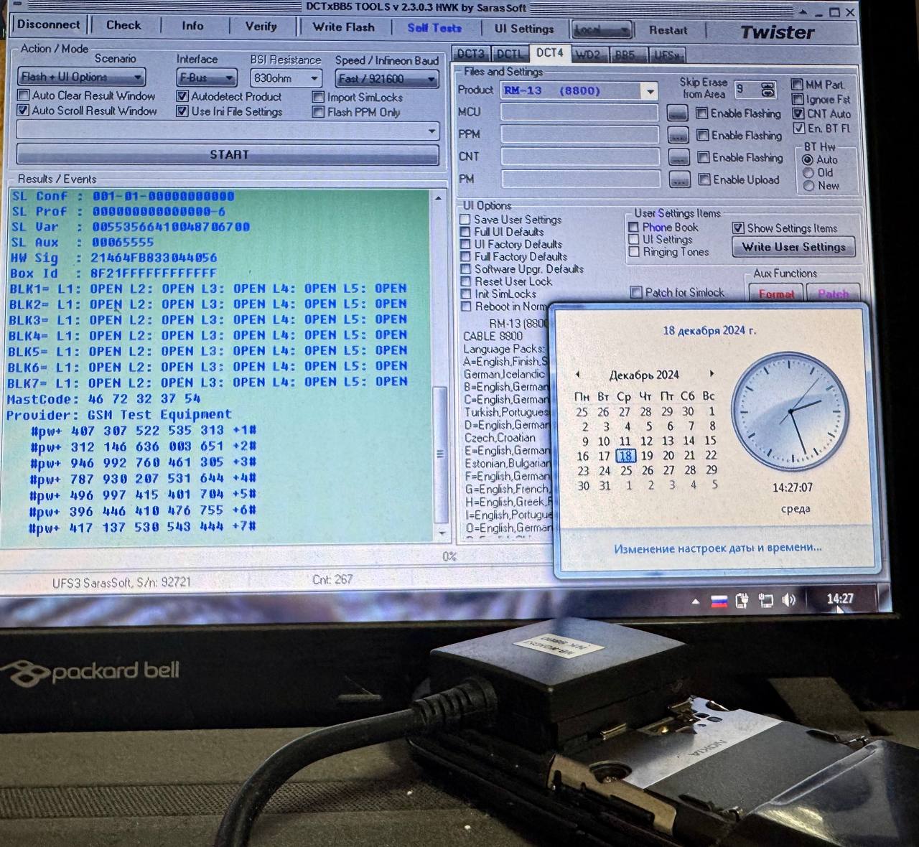This screenshot has width=919, height=847.
Task: Click the Skip Erase spinner arrows
Action: click(x=768, y=90)
